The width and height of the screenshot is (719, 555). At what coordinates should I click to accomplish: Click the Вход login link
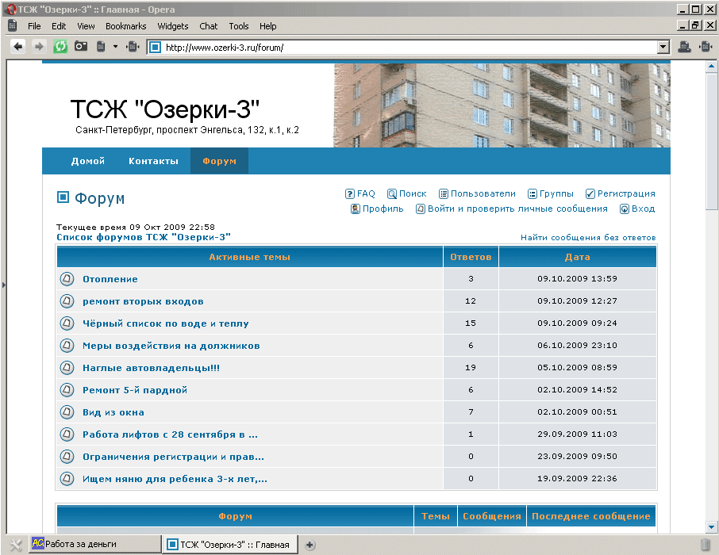pos(637,209)
